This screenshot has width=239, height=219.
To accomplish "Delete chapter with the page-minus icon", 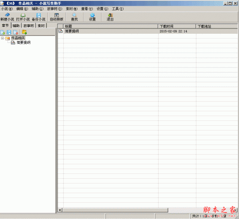I will (15, 32).
